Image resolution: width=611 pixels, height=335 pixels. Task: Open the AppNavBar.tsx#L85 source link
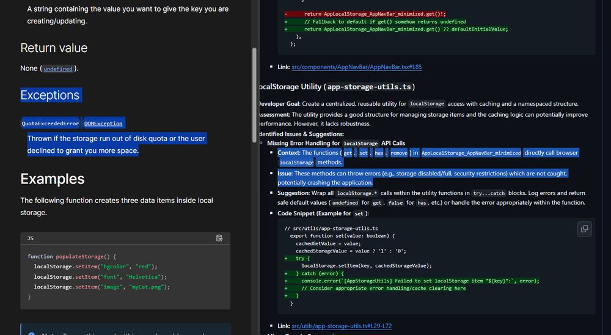357,67
